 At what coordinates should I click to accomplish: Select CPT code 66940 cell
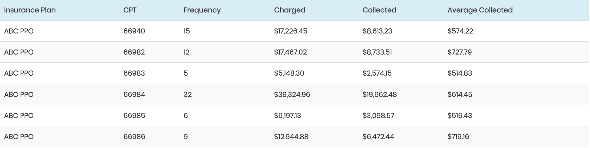[134, 31]
